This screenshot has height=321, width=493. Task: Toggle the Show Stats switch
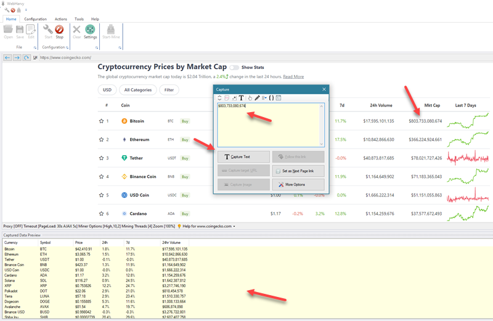tap(234, 67)
